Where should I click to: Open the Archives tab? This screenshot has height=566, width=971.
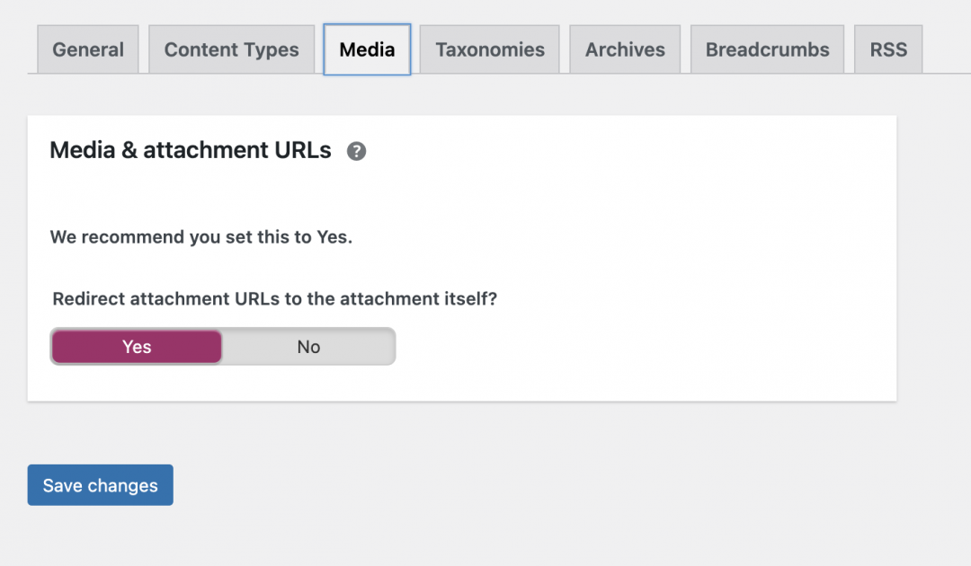pyautogui.click(x=625, y=49)
